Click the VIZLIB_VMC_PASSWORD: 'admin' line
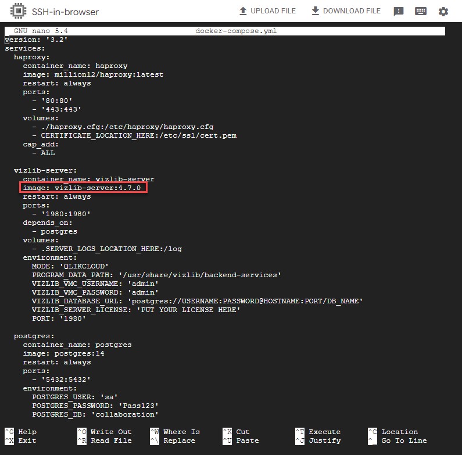 pyautogui.click(x=95, y=292)
